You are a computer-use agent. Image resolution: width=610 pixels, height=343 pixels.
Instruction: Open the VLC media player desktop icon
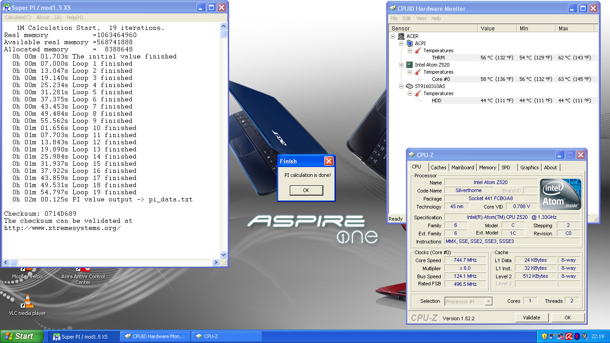pyautogui.click(x=27, y=305)
